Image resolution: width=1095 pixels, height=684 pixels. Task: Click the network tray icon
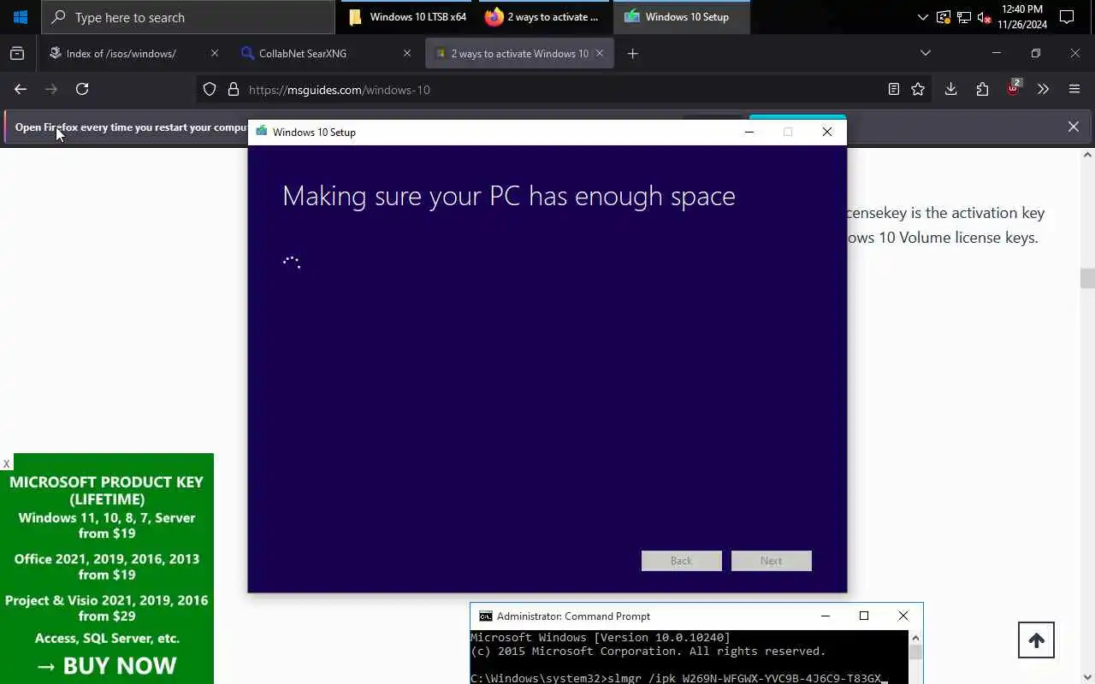tap(964, 17)
